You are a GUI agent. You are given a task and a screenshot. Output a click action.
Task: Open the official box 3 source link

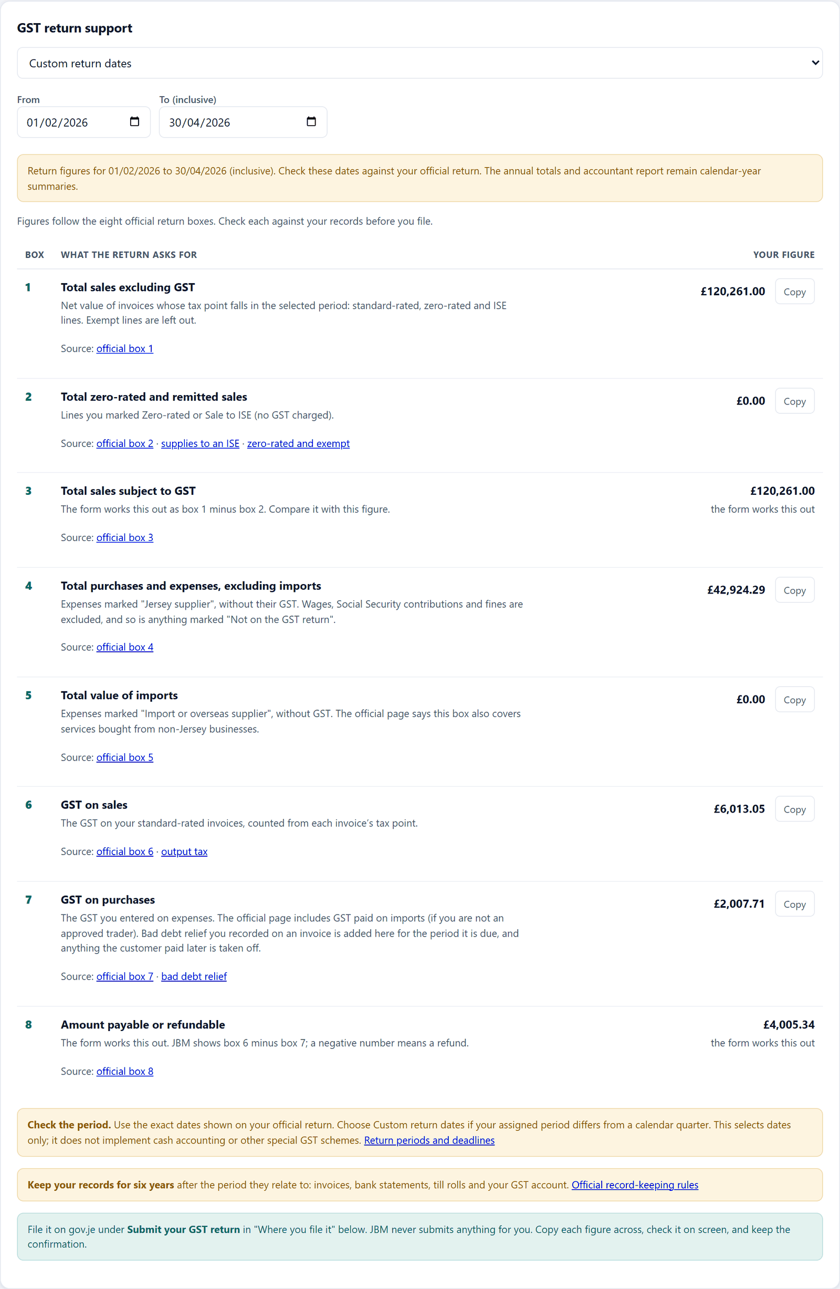coord(124,537)
